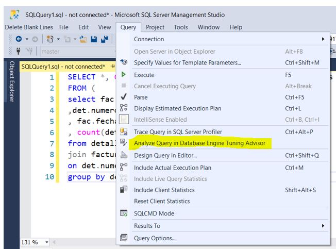Expand the Results To submenu arrow
Image resolution: width=336 pixels, height=249 pixels.
(323, 226)
